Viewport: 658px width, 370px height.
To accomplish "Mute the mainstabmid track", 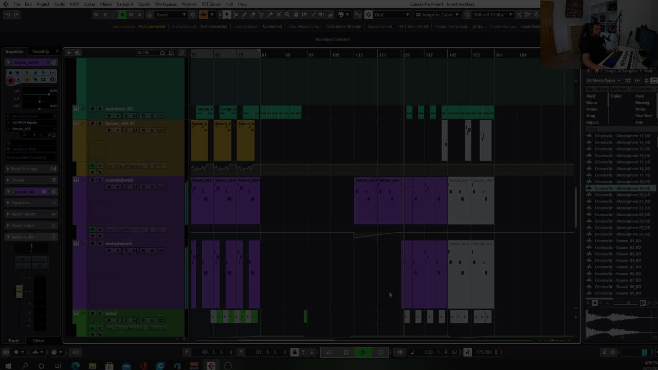I will (93, 180).
